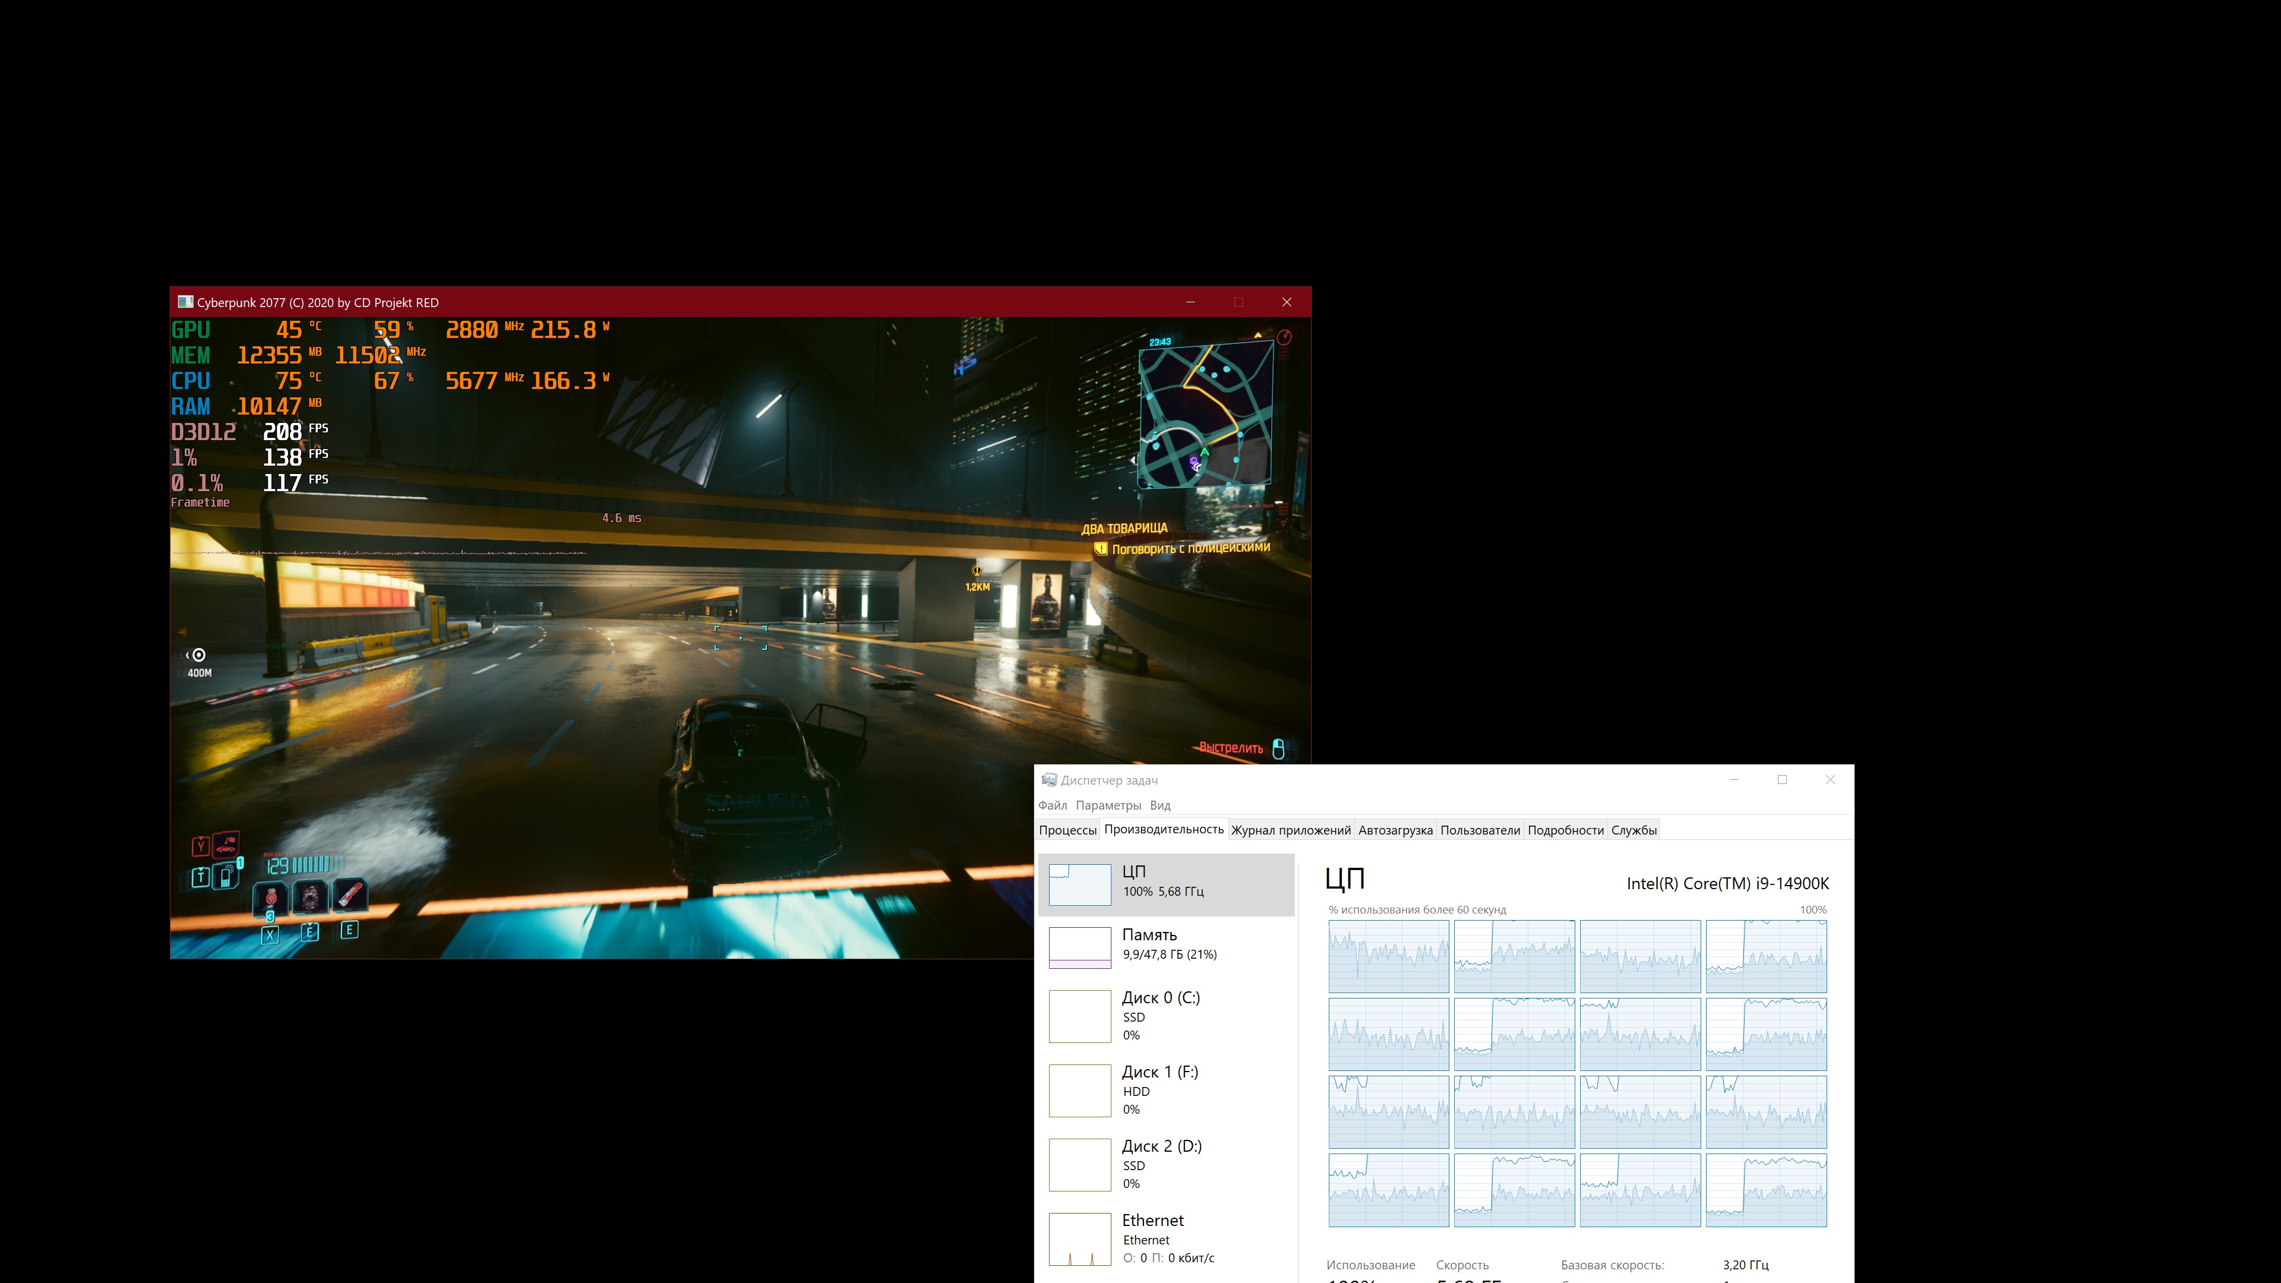Switch to the Процессы tab
This screenshot has height=1283, width=2281.
click(1067, 830)
